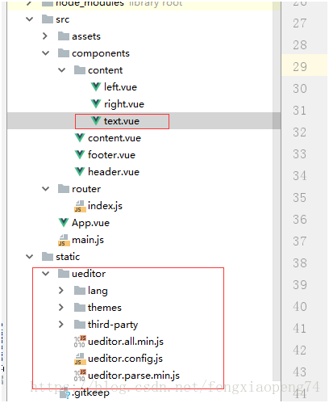Select the third-party folder name
329x403 pixels.
pos(113,325)
